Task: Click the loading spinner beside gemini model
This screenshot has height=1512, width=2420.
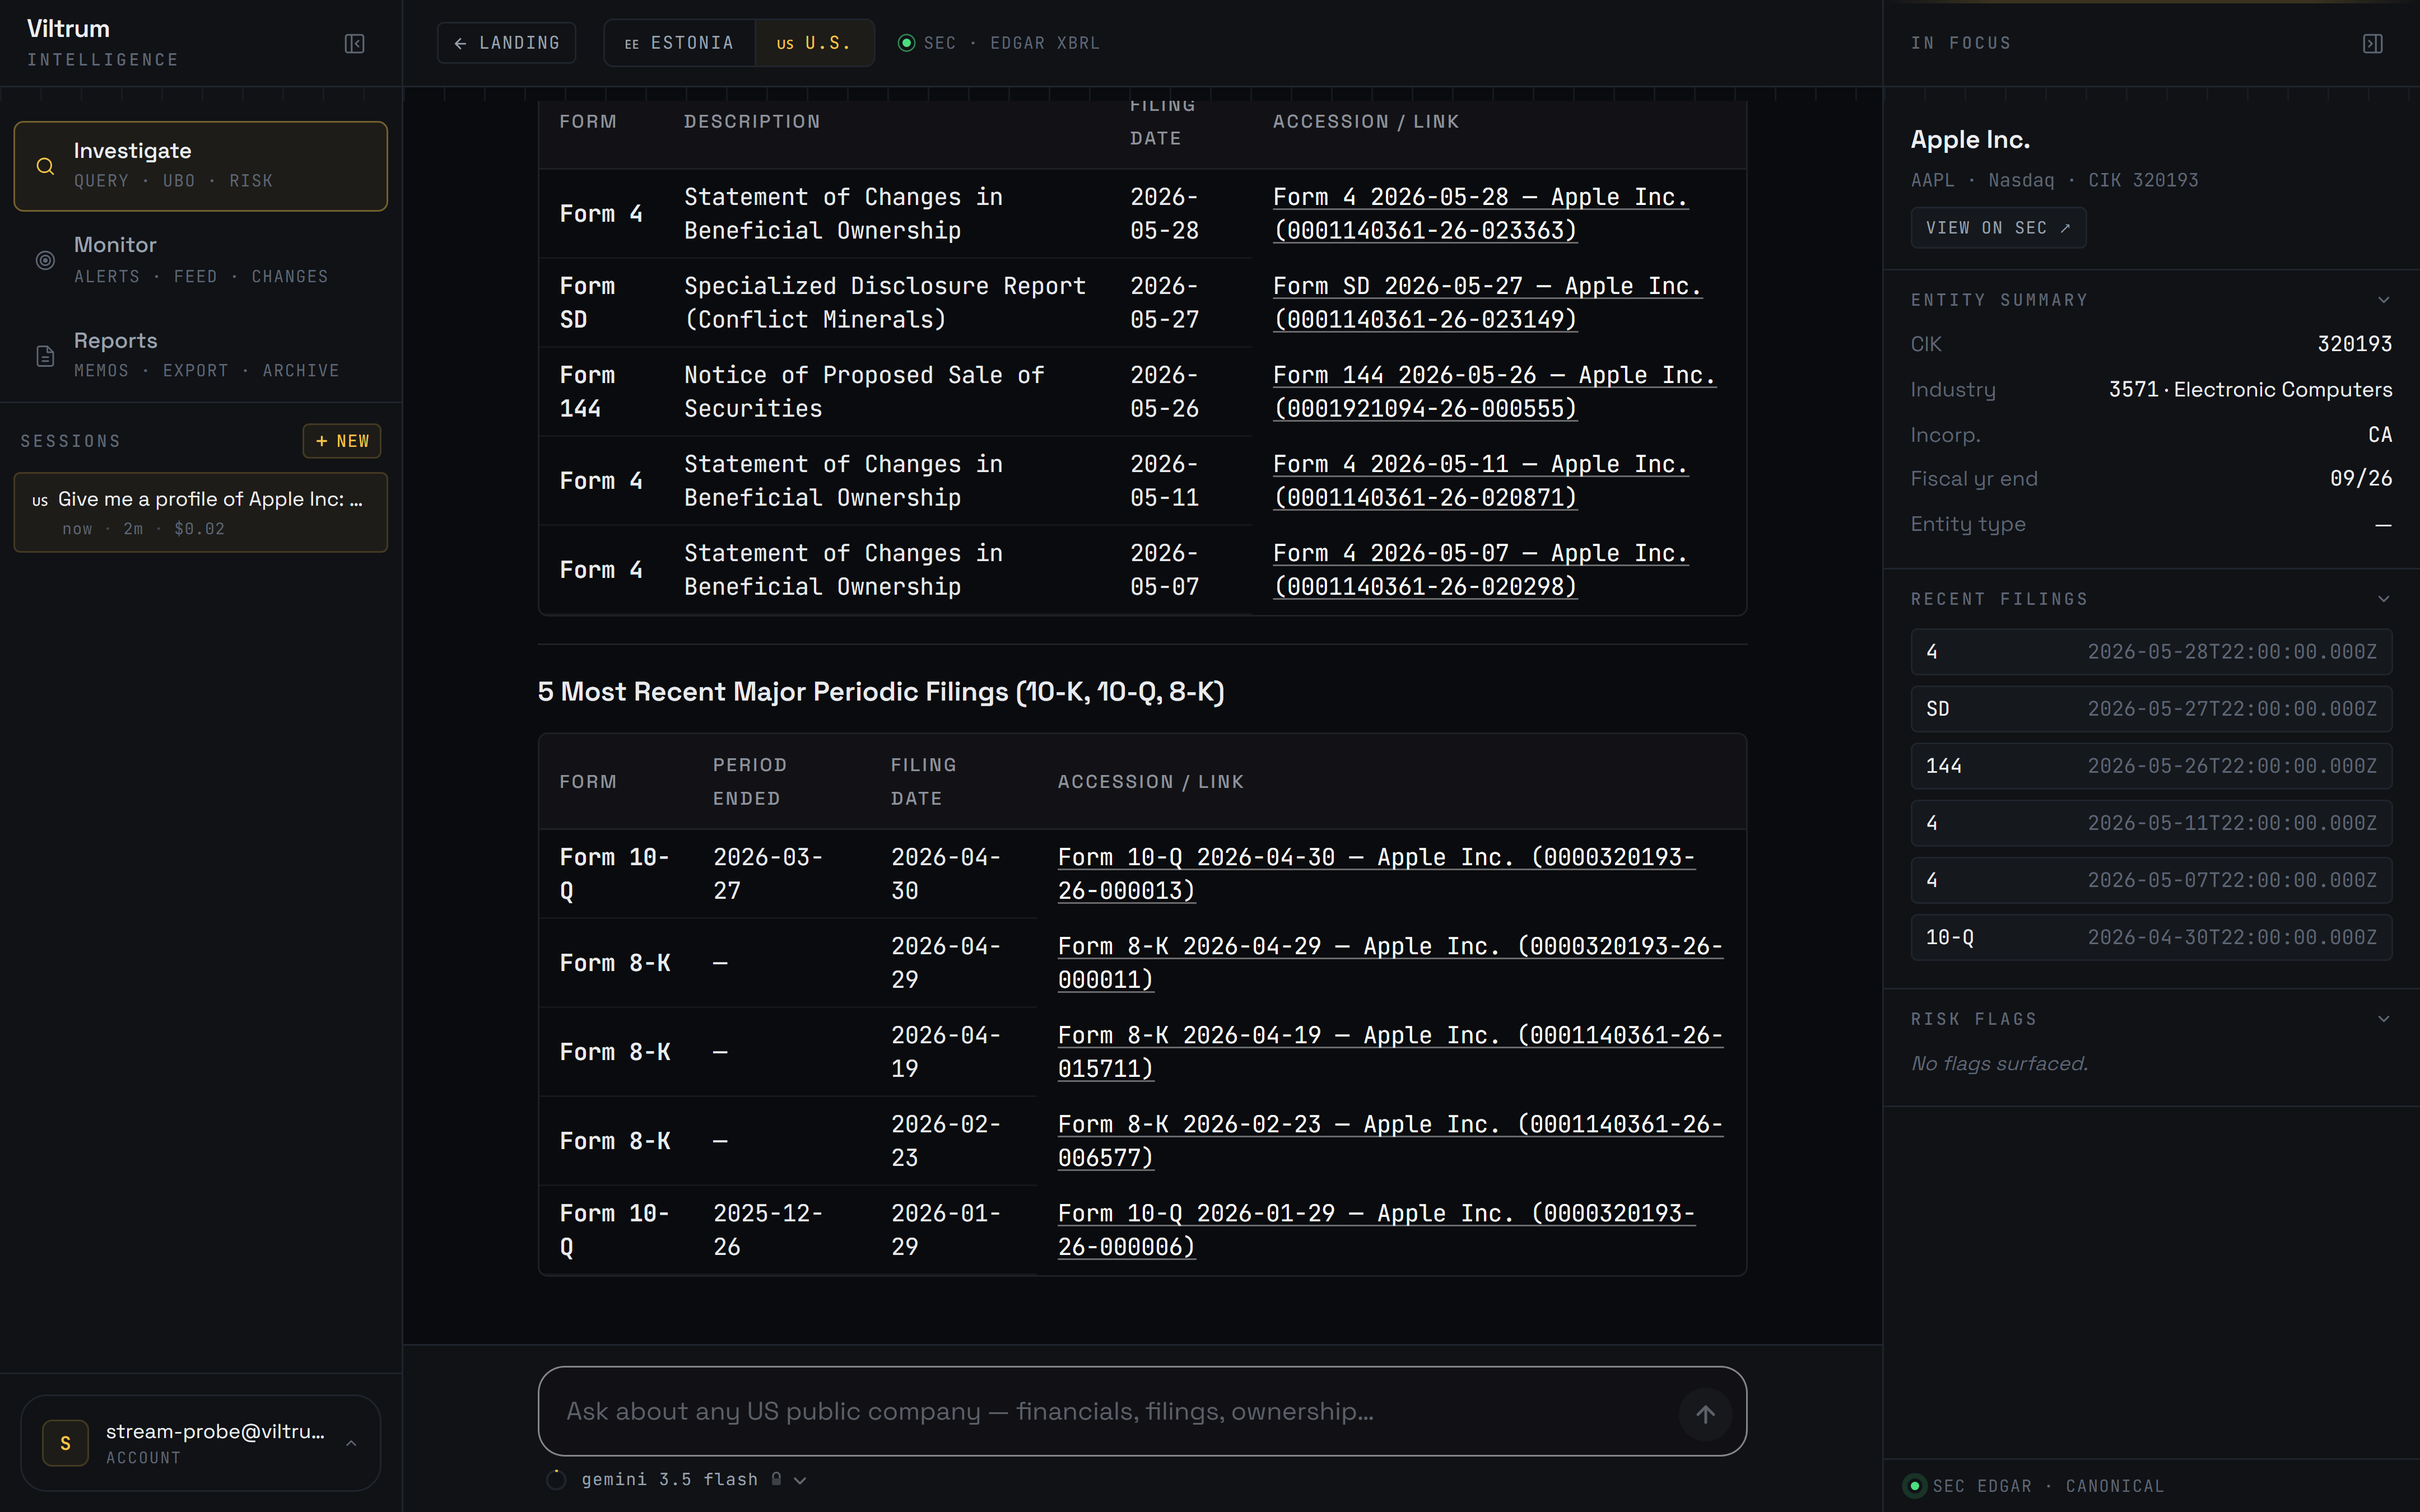Action: coord(557,1480)
